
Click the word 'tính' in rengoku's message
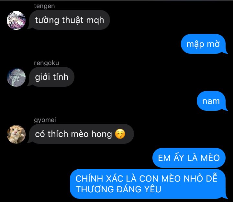click(61, 77)
